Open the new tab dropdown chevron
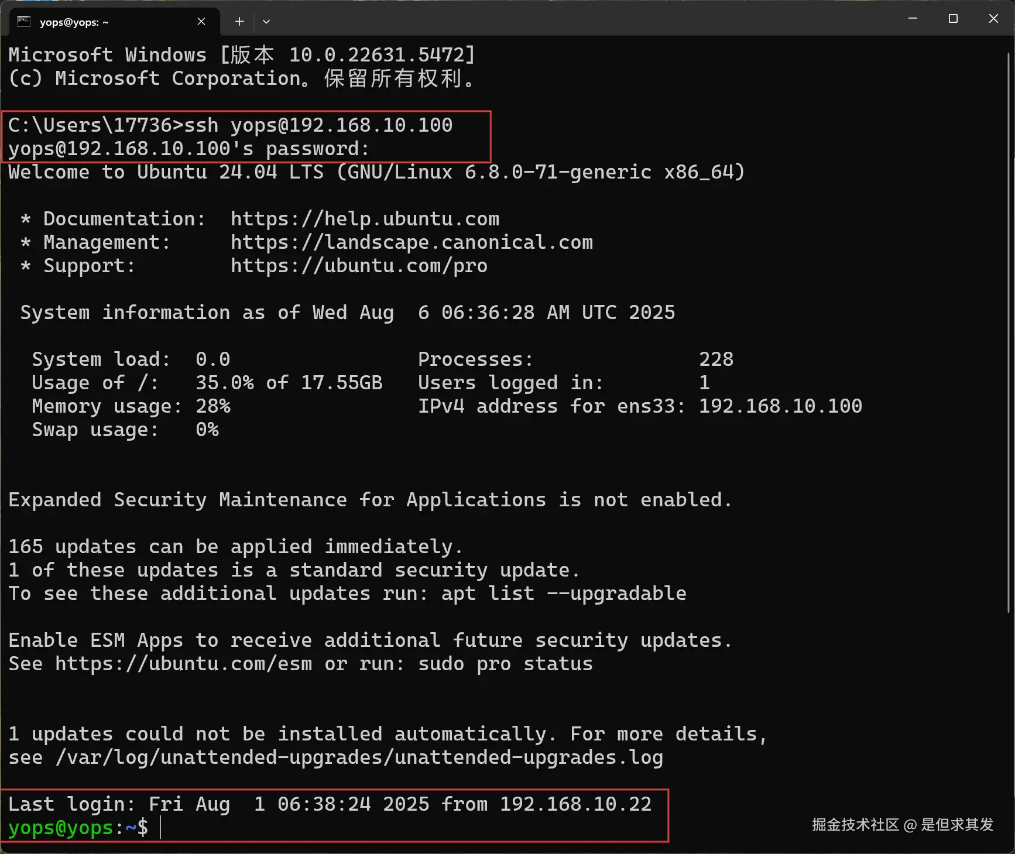 click(x=266, y=21)
